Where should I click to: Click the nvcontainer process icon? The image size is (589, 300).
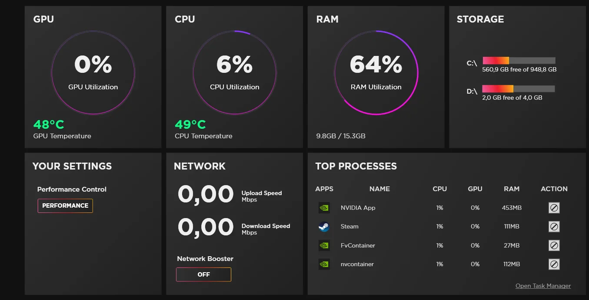[324, 264]
